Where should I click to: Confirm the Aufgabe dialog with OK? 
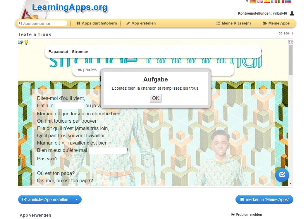156,98
